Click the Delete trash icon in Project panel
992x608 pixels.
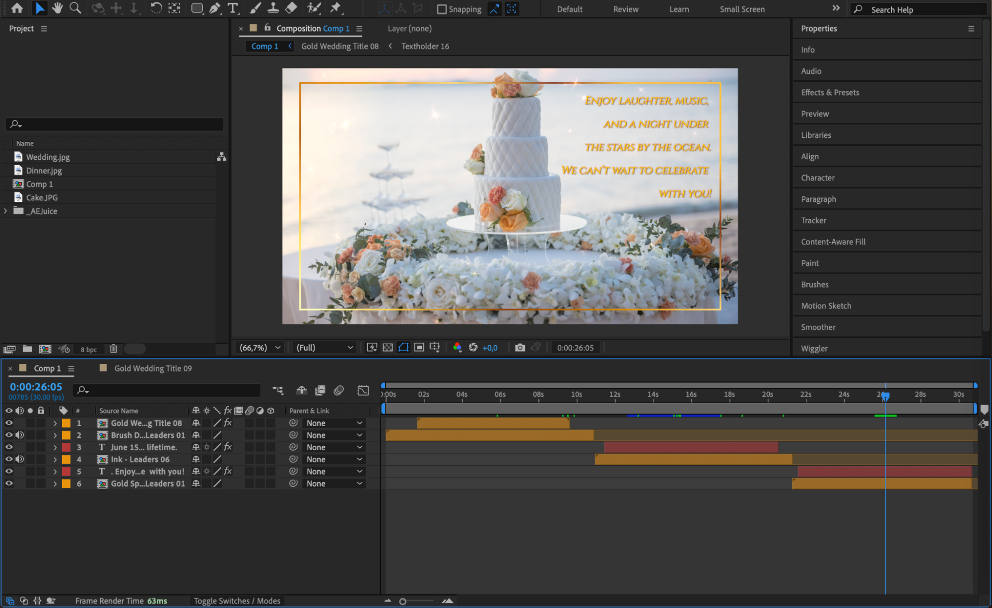pyautogui.click(x=113, y=349)
